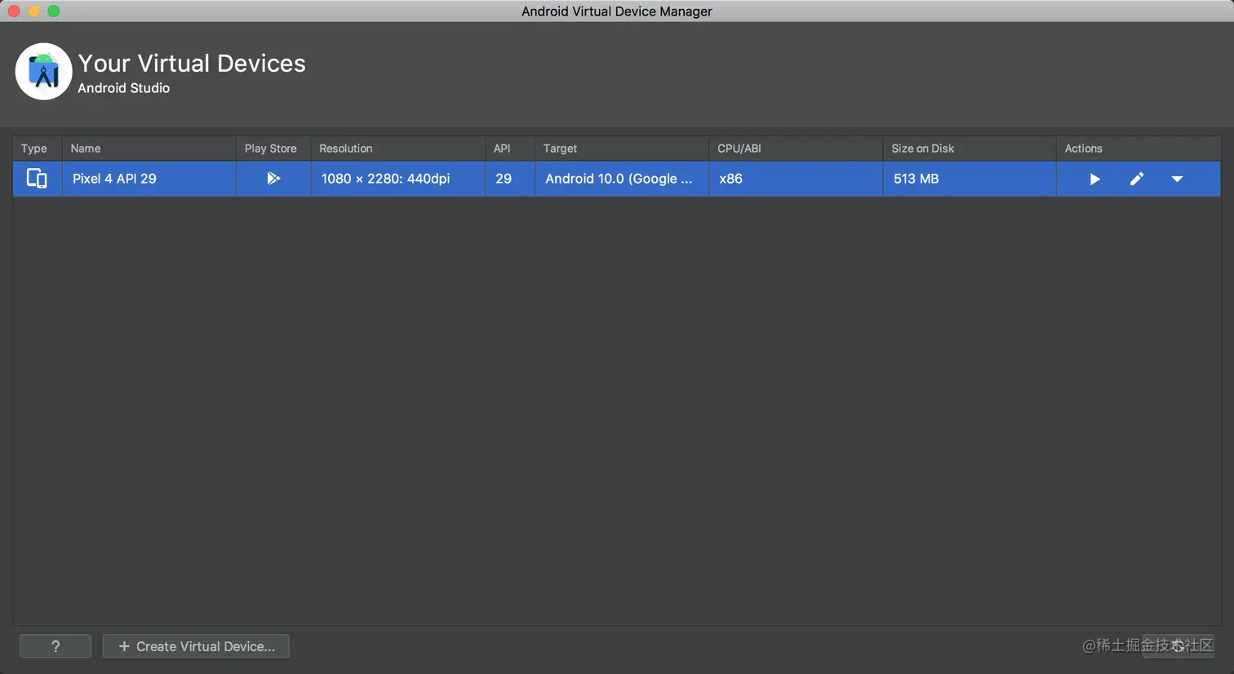1234x674 pixels.
Task: Sort by API column header
Action: point(510,149)
